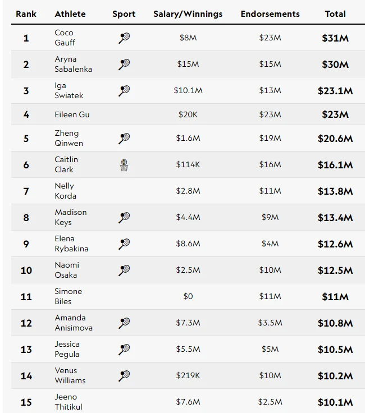
Task: Click the tennis racket icon for Coco Gauff
Action: tap(124, 38)
